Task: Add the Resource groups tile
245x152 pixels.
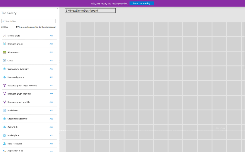Action: 51,44
